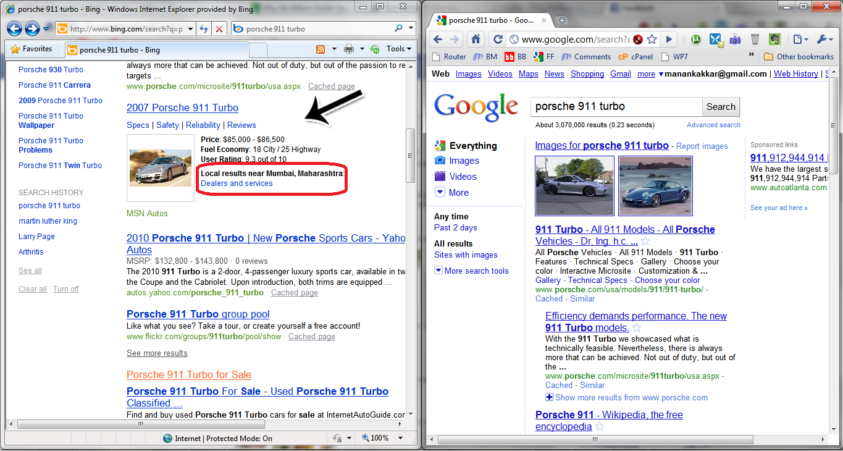This screenshot has height=451, width=843.
Task: Click the printer icon in IE toolbar
Action: coord(349,49)
